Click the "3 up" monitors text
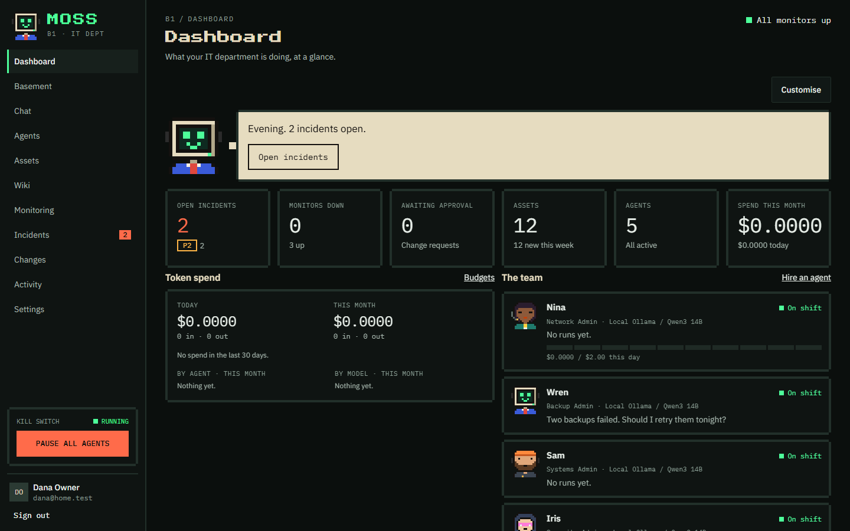 tap(297, 245)
